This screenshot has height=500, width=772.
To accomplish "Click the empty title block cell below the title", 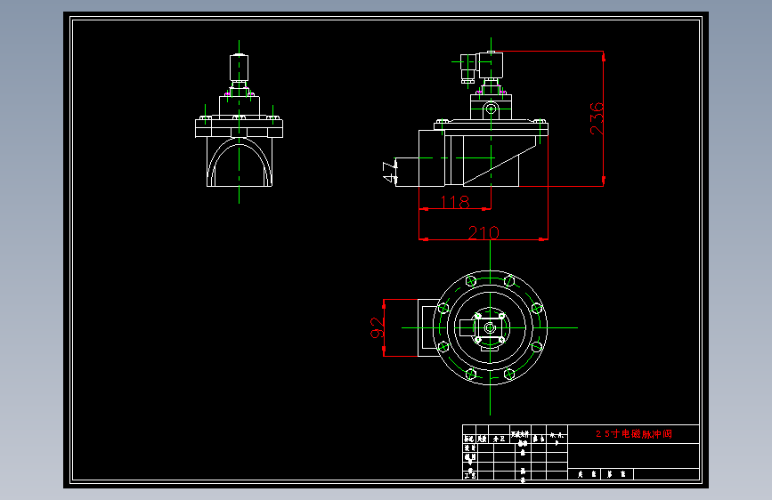I will [633, 456].
